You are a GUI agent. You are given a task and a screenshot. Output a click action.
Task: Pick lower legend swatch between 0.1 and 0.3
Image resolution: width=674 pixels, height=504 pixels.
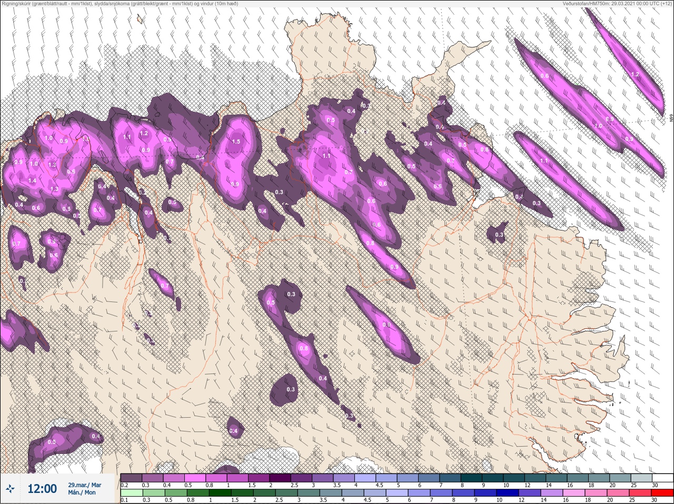point(132,493)
